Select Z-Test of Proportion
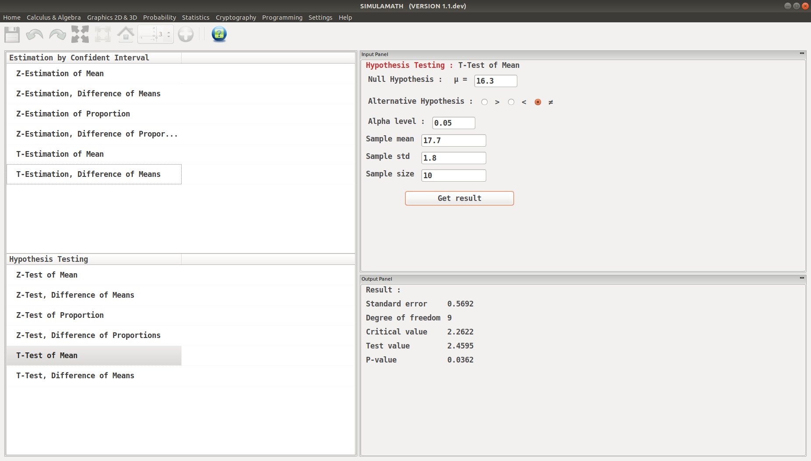This screenshot has height=461, width=811. point(94,315)
